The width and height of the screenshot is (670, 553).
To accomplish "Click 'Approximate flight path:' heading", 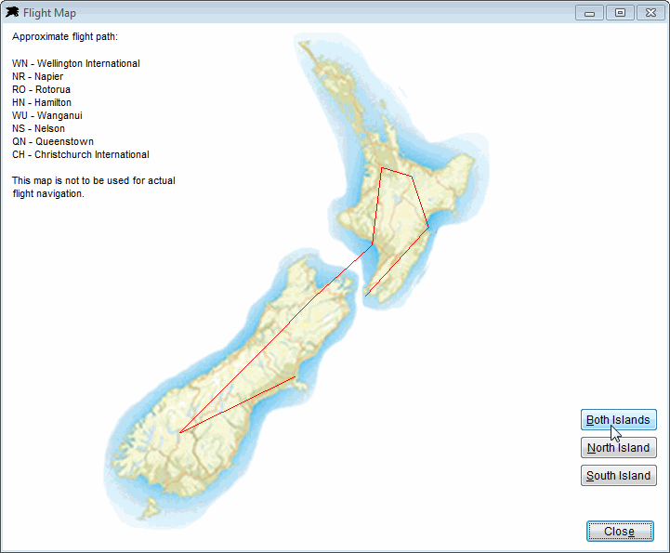I will point(65,37).
